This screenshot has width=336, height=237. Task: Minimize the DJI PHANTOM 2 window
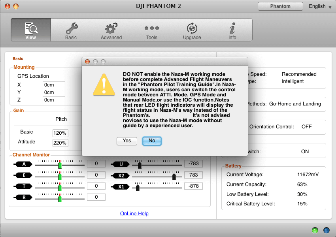click(x=16, y=6)
